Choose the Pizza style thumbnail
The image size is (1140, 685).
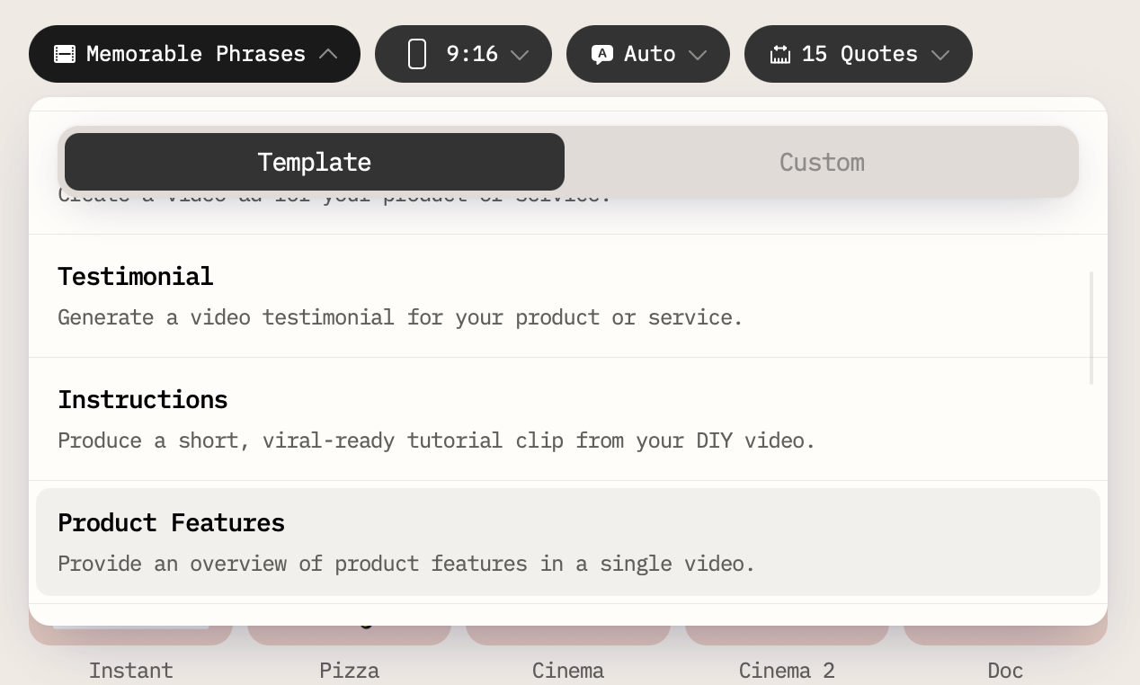[349, 635]
